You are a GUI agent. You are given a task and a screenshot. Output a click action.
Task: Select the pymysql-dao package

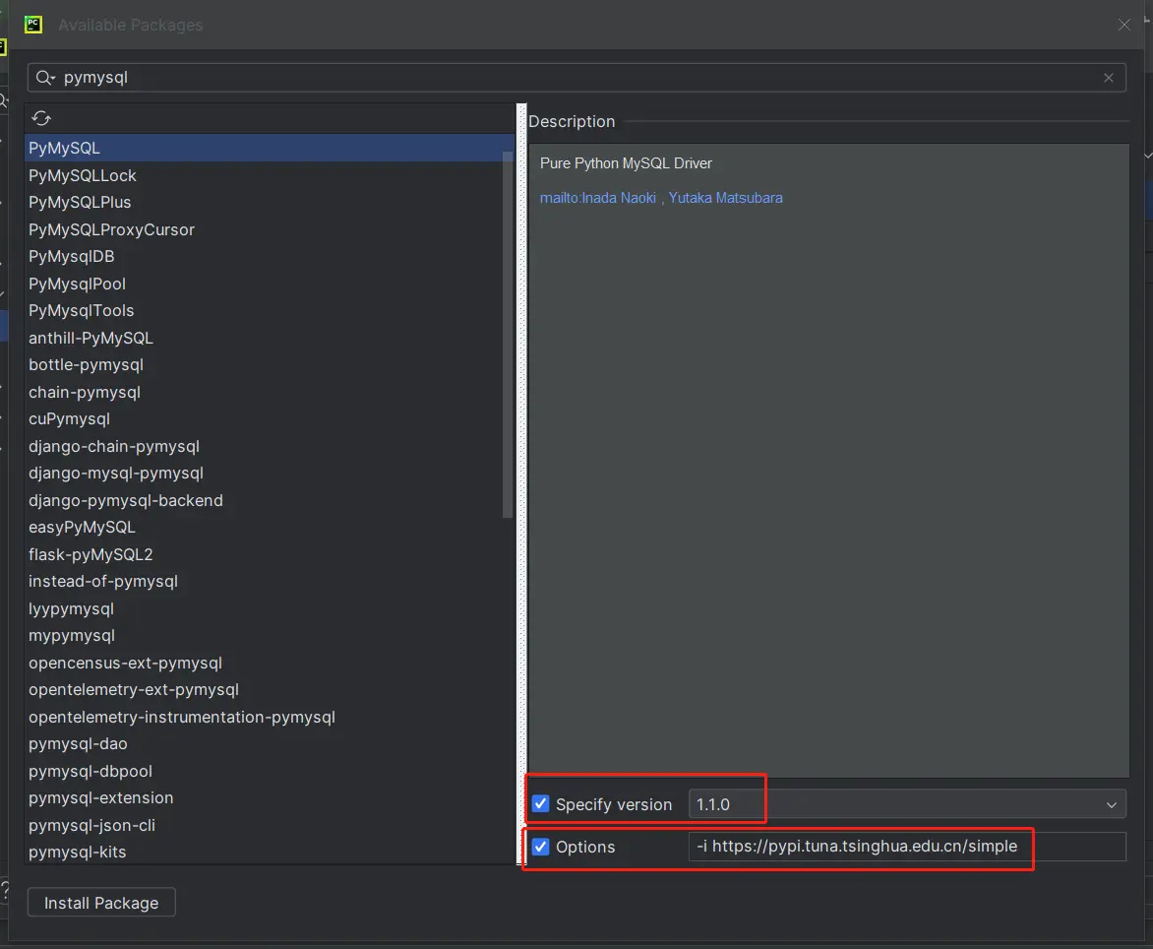pos(270,744)
